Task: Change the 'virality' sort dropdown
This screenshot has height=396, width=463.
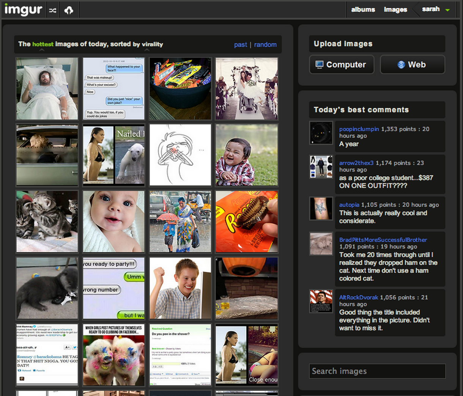Action: tap(152, 44)
